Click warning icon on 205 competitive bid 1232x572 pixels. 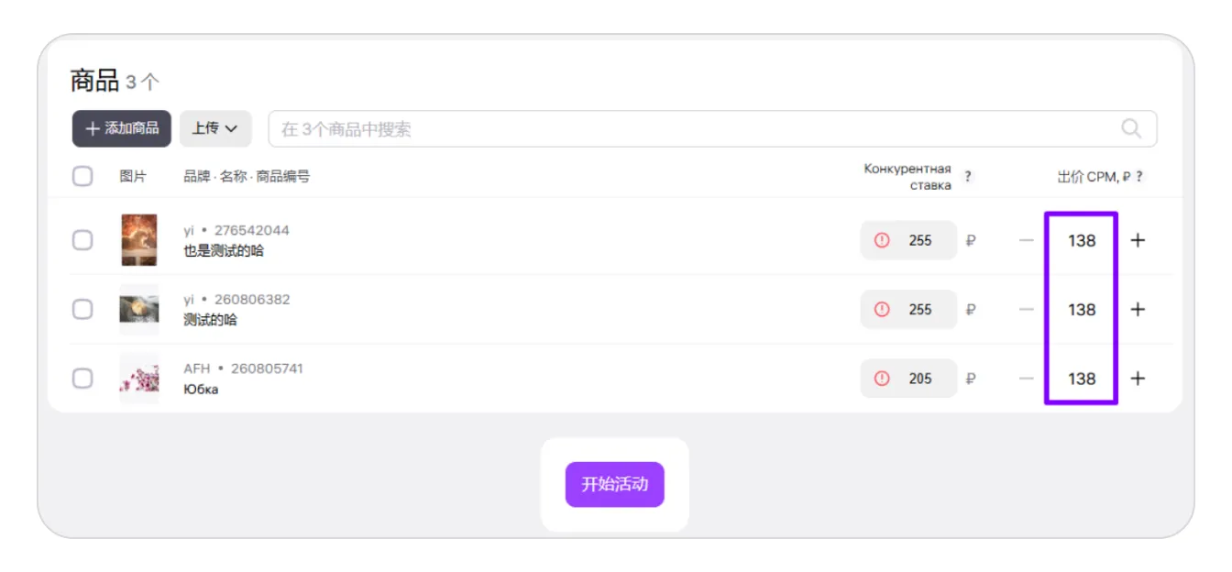point(882,379)
